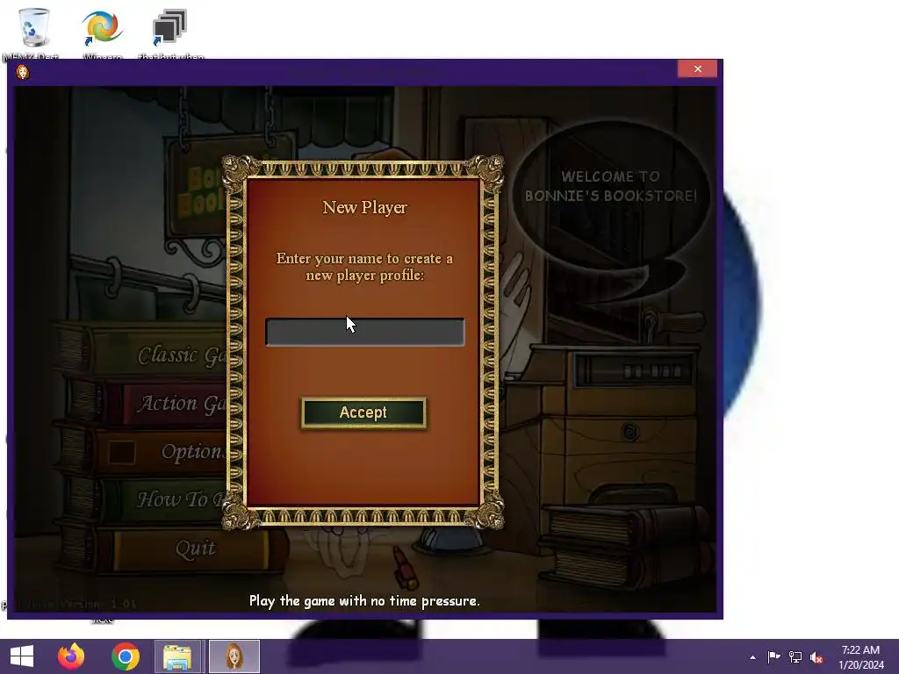Screen dimensions: 899x674
Task: Click the player name input field
Action: [364, 333]
